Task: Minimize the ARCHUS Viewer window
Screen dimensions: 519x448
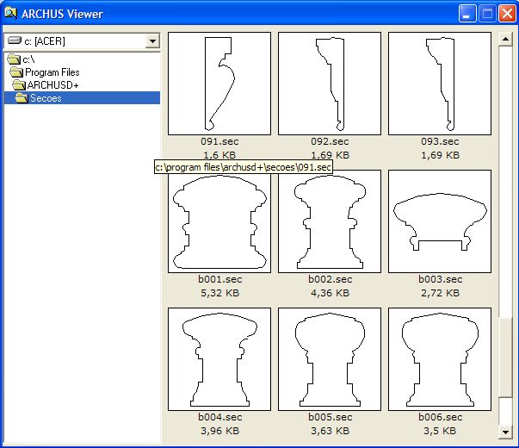Action: (467, 14)
